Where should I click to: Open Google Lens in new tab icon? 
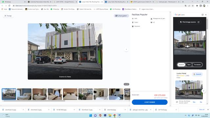coord(202,15)
